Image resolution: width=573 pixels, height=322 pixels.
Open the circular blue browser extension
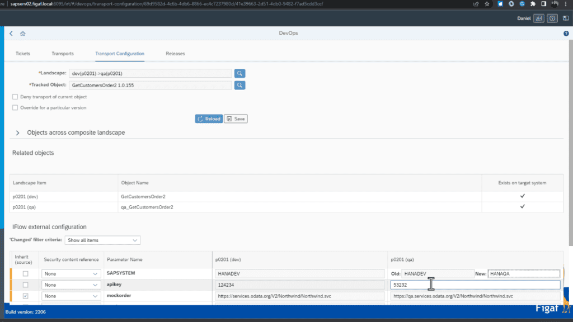tap(511, 4)
